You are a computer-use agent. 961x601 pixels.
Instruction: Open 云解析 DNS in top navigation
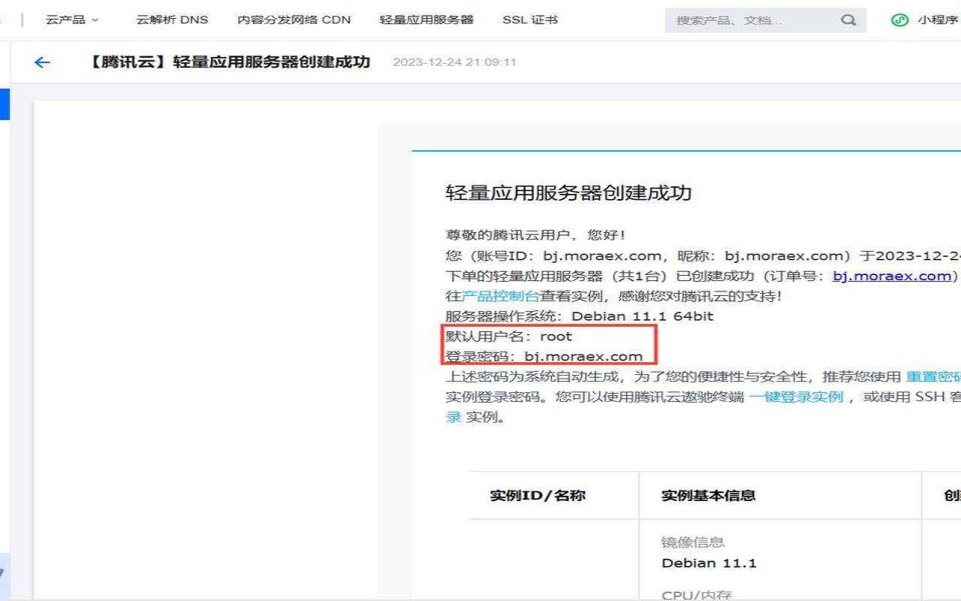172,20
